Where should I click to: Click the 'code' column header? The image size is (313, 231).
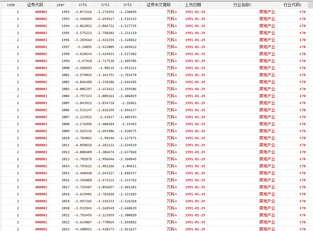click(x=11, y=5)
